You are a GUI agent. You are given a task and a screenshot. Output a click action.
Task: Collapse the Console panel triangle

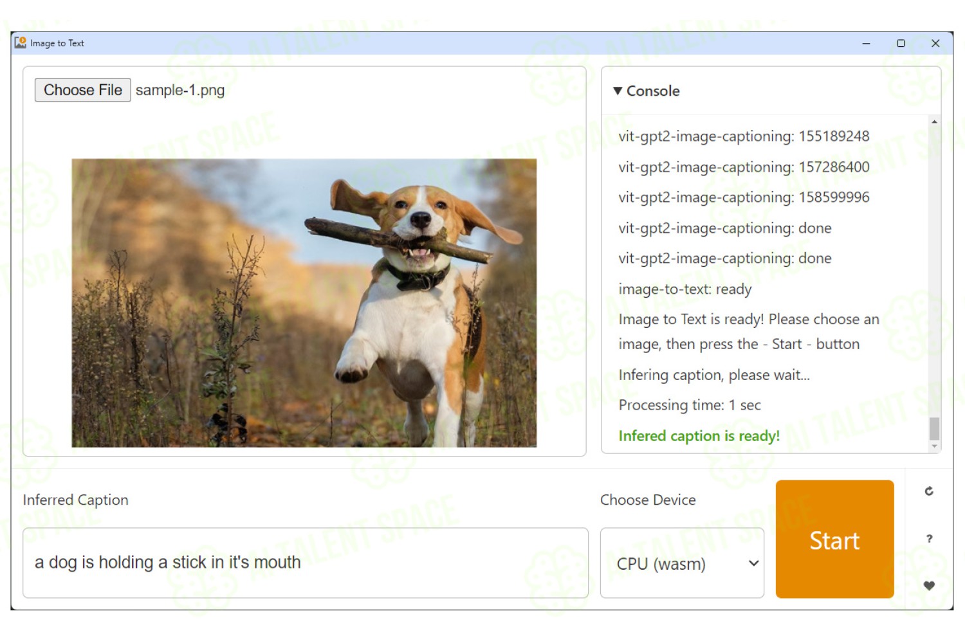click(618, 91)
